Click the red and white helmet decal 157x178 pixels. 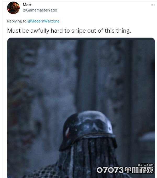67,132
